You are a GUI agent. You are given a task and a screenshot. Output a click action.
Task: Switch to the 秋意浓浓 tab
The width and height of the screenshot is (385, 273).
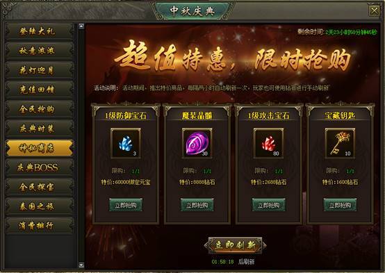[x=40, y=51]
